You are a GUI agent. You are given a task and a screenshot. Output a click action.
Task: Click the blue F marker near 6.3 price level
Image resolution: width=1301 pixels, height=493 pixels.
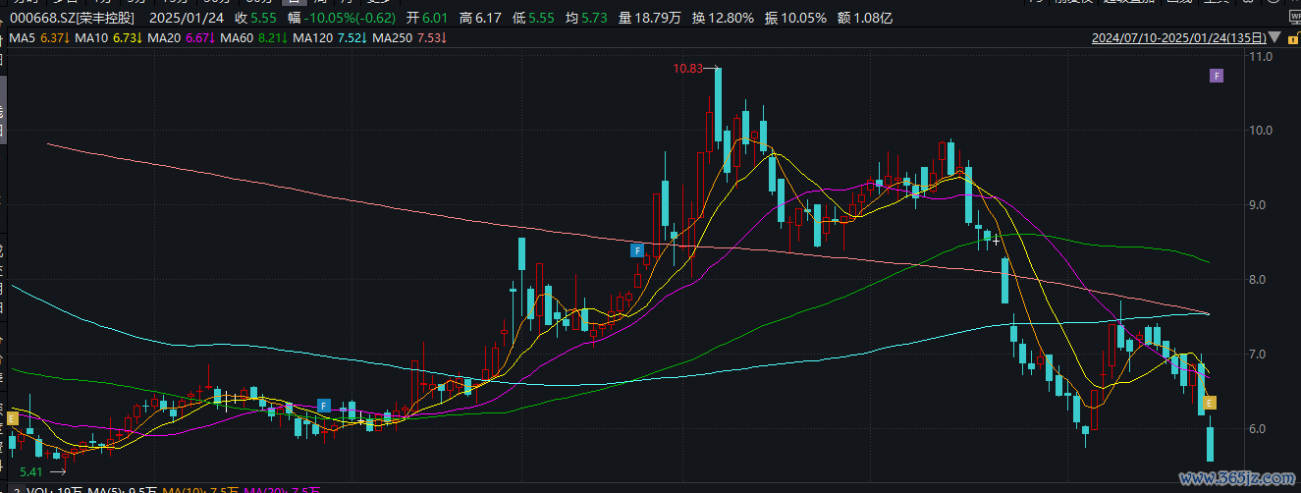[324, 405]
